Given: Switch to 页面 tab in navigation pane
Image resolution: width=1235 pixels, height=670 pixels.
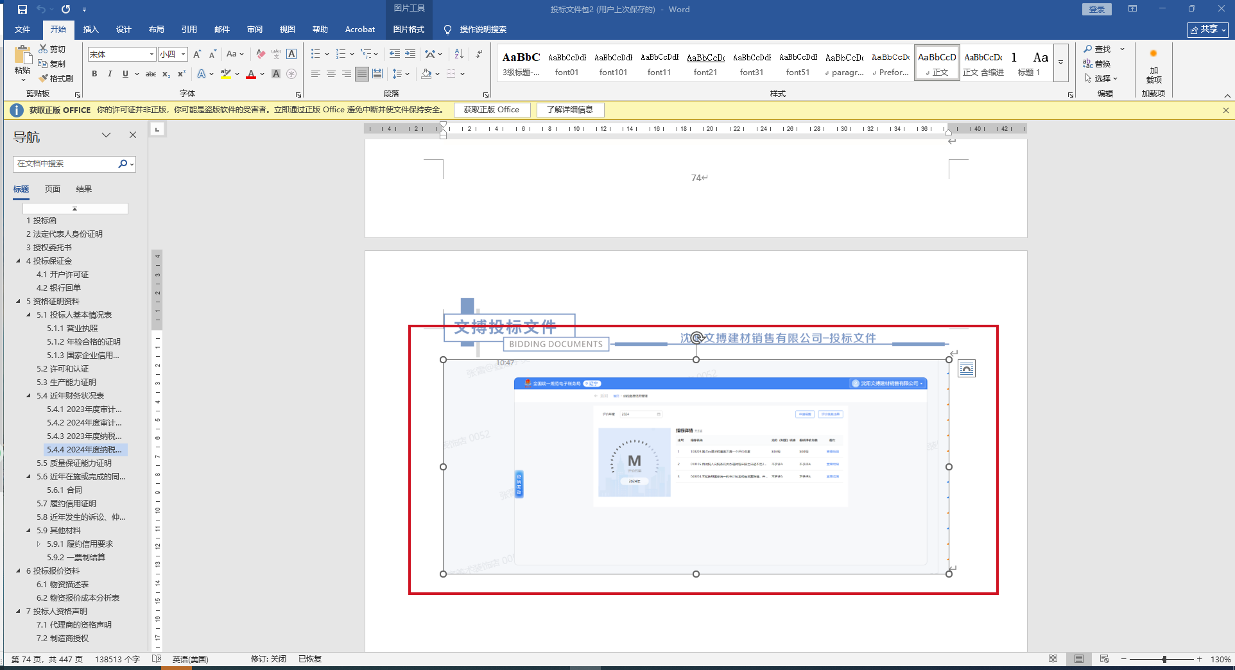Looking at the screenshot, I should click(53, 189).
